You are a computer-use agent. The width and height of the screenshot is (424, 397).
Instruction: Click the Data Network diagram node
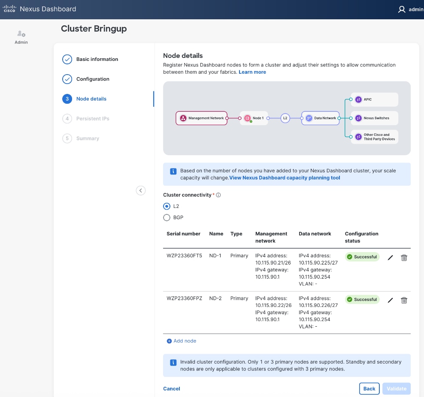click(x=321, y=118)
